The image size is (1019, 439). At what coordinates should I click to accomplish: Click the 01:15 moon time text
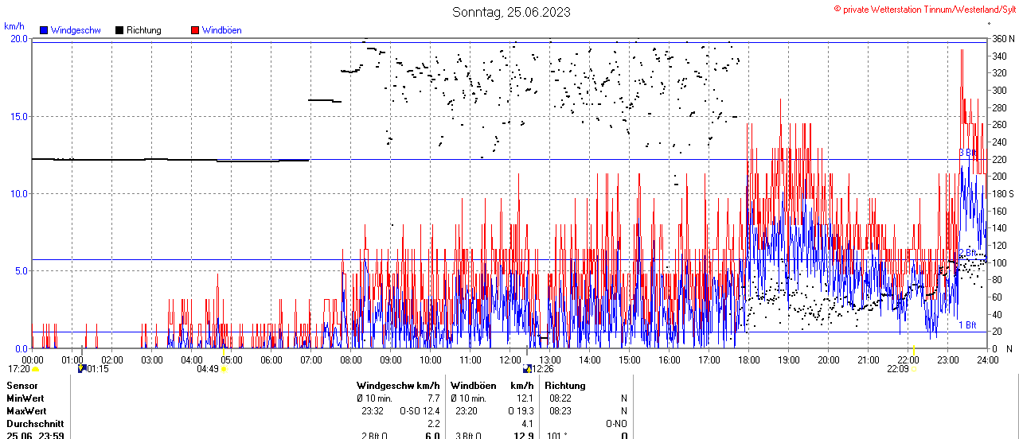coord(98,369)
